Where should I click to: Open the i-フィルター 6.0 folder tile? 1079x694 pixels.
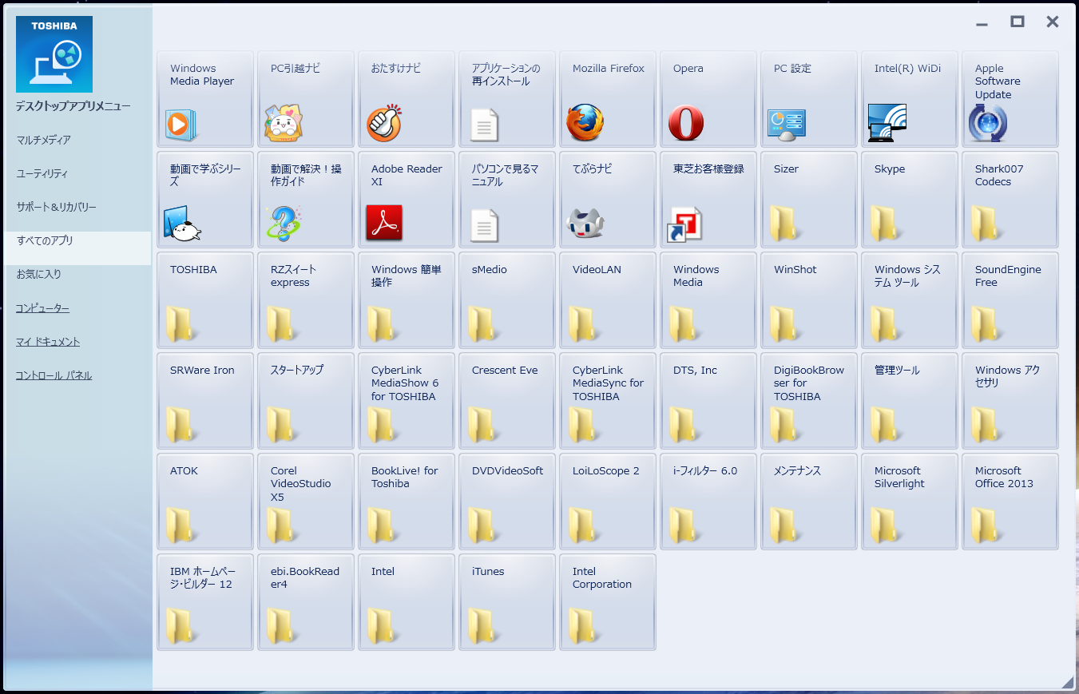(708, 502)
